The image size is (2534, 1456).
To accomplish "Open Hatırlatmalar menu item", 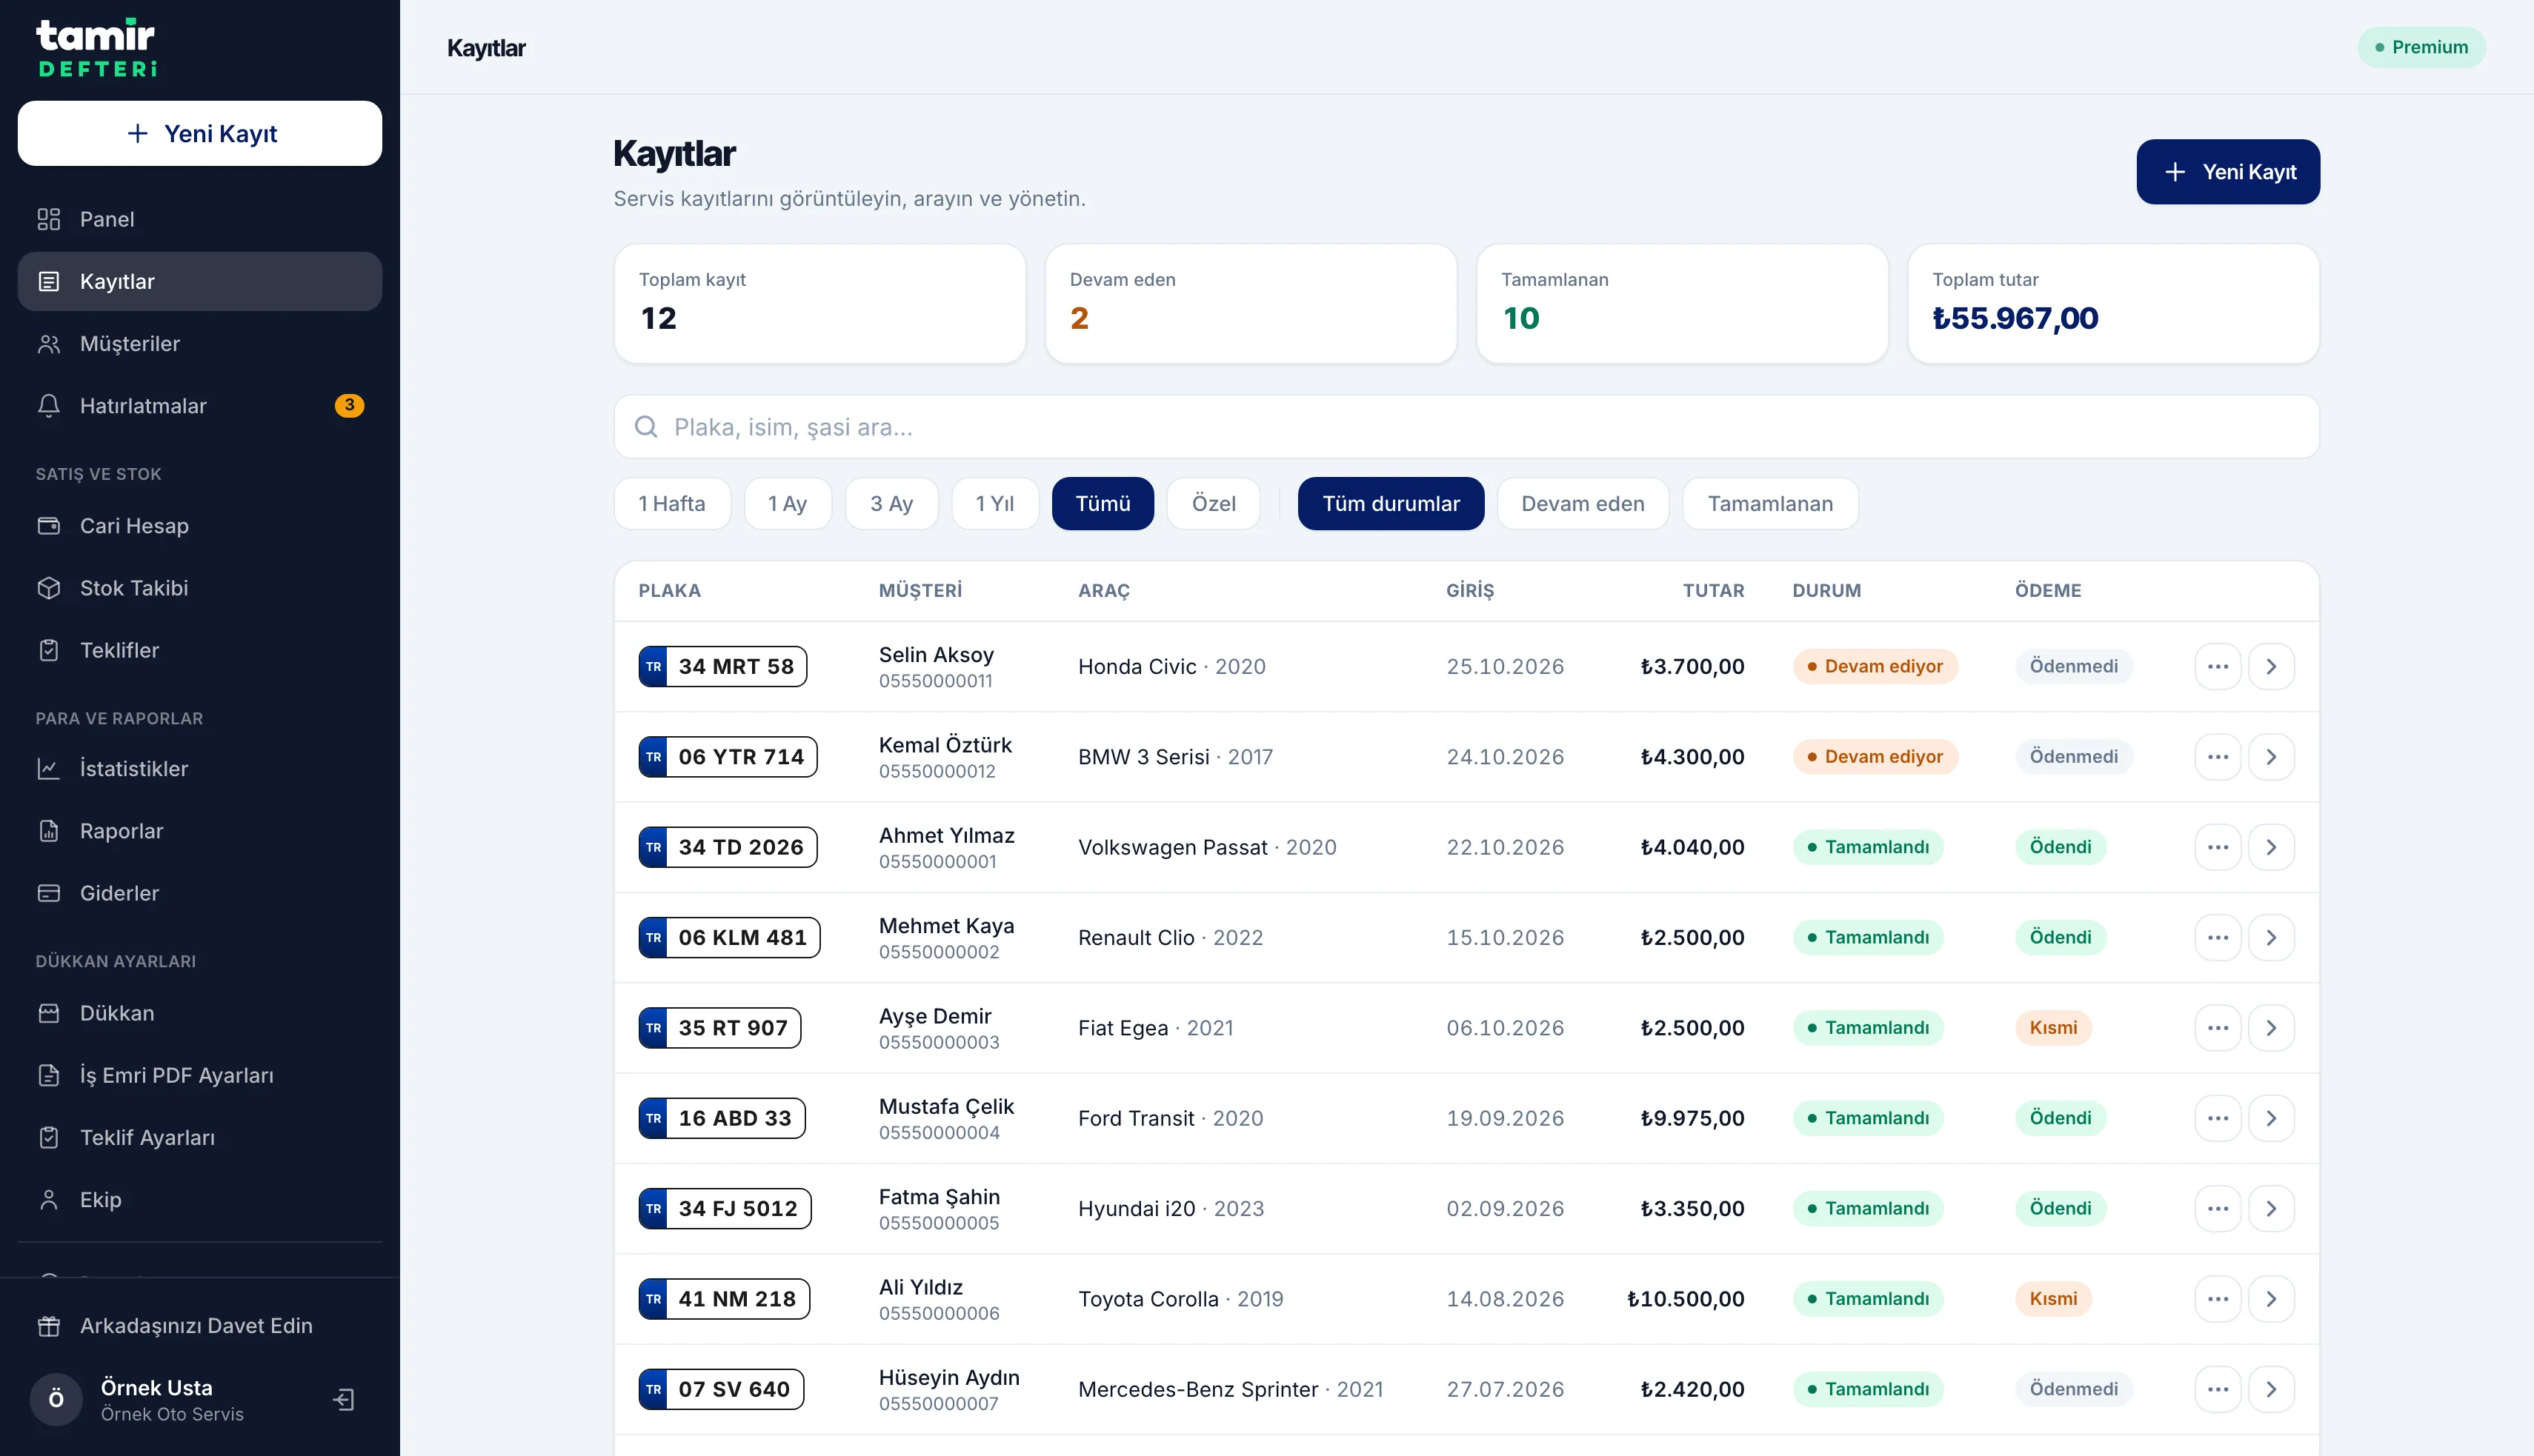I will [199, 406].
